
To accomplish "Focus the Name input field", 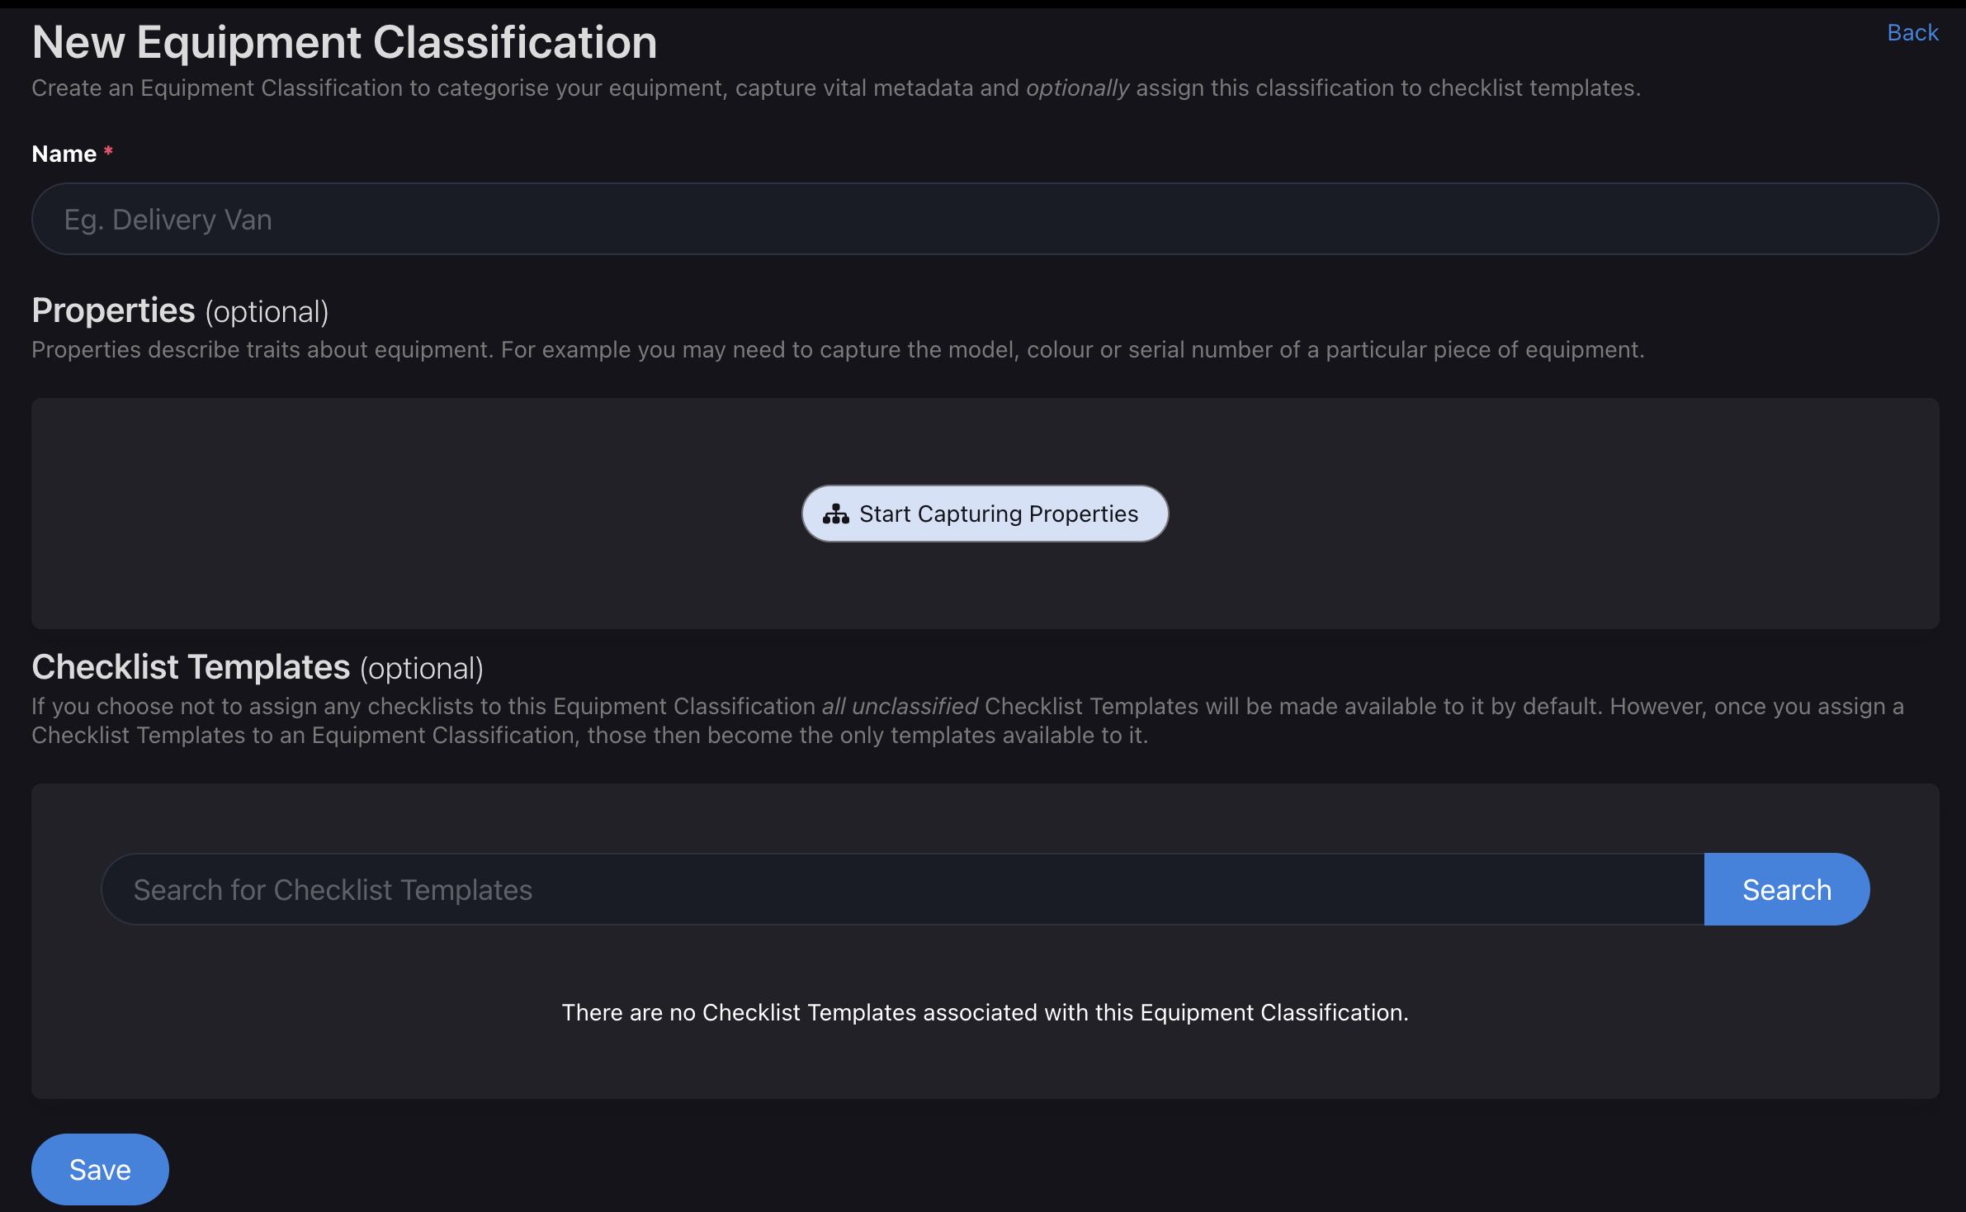I will 985,220.
